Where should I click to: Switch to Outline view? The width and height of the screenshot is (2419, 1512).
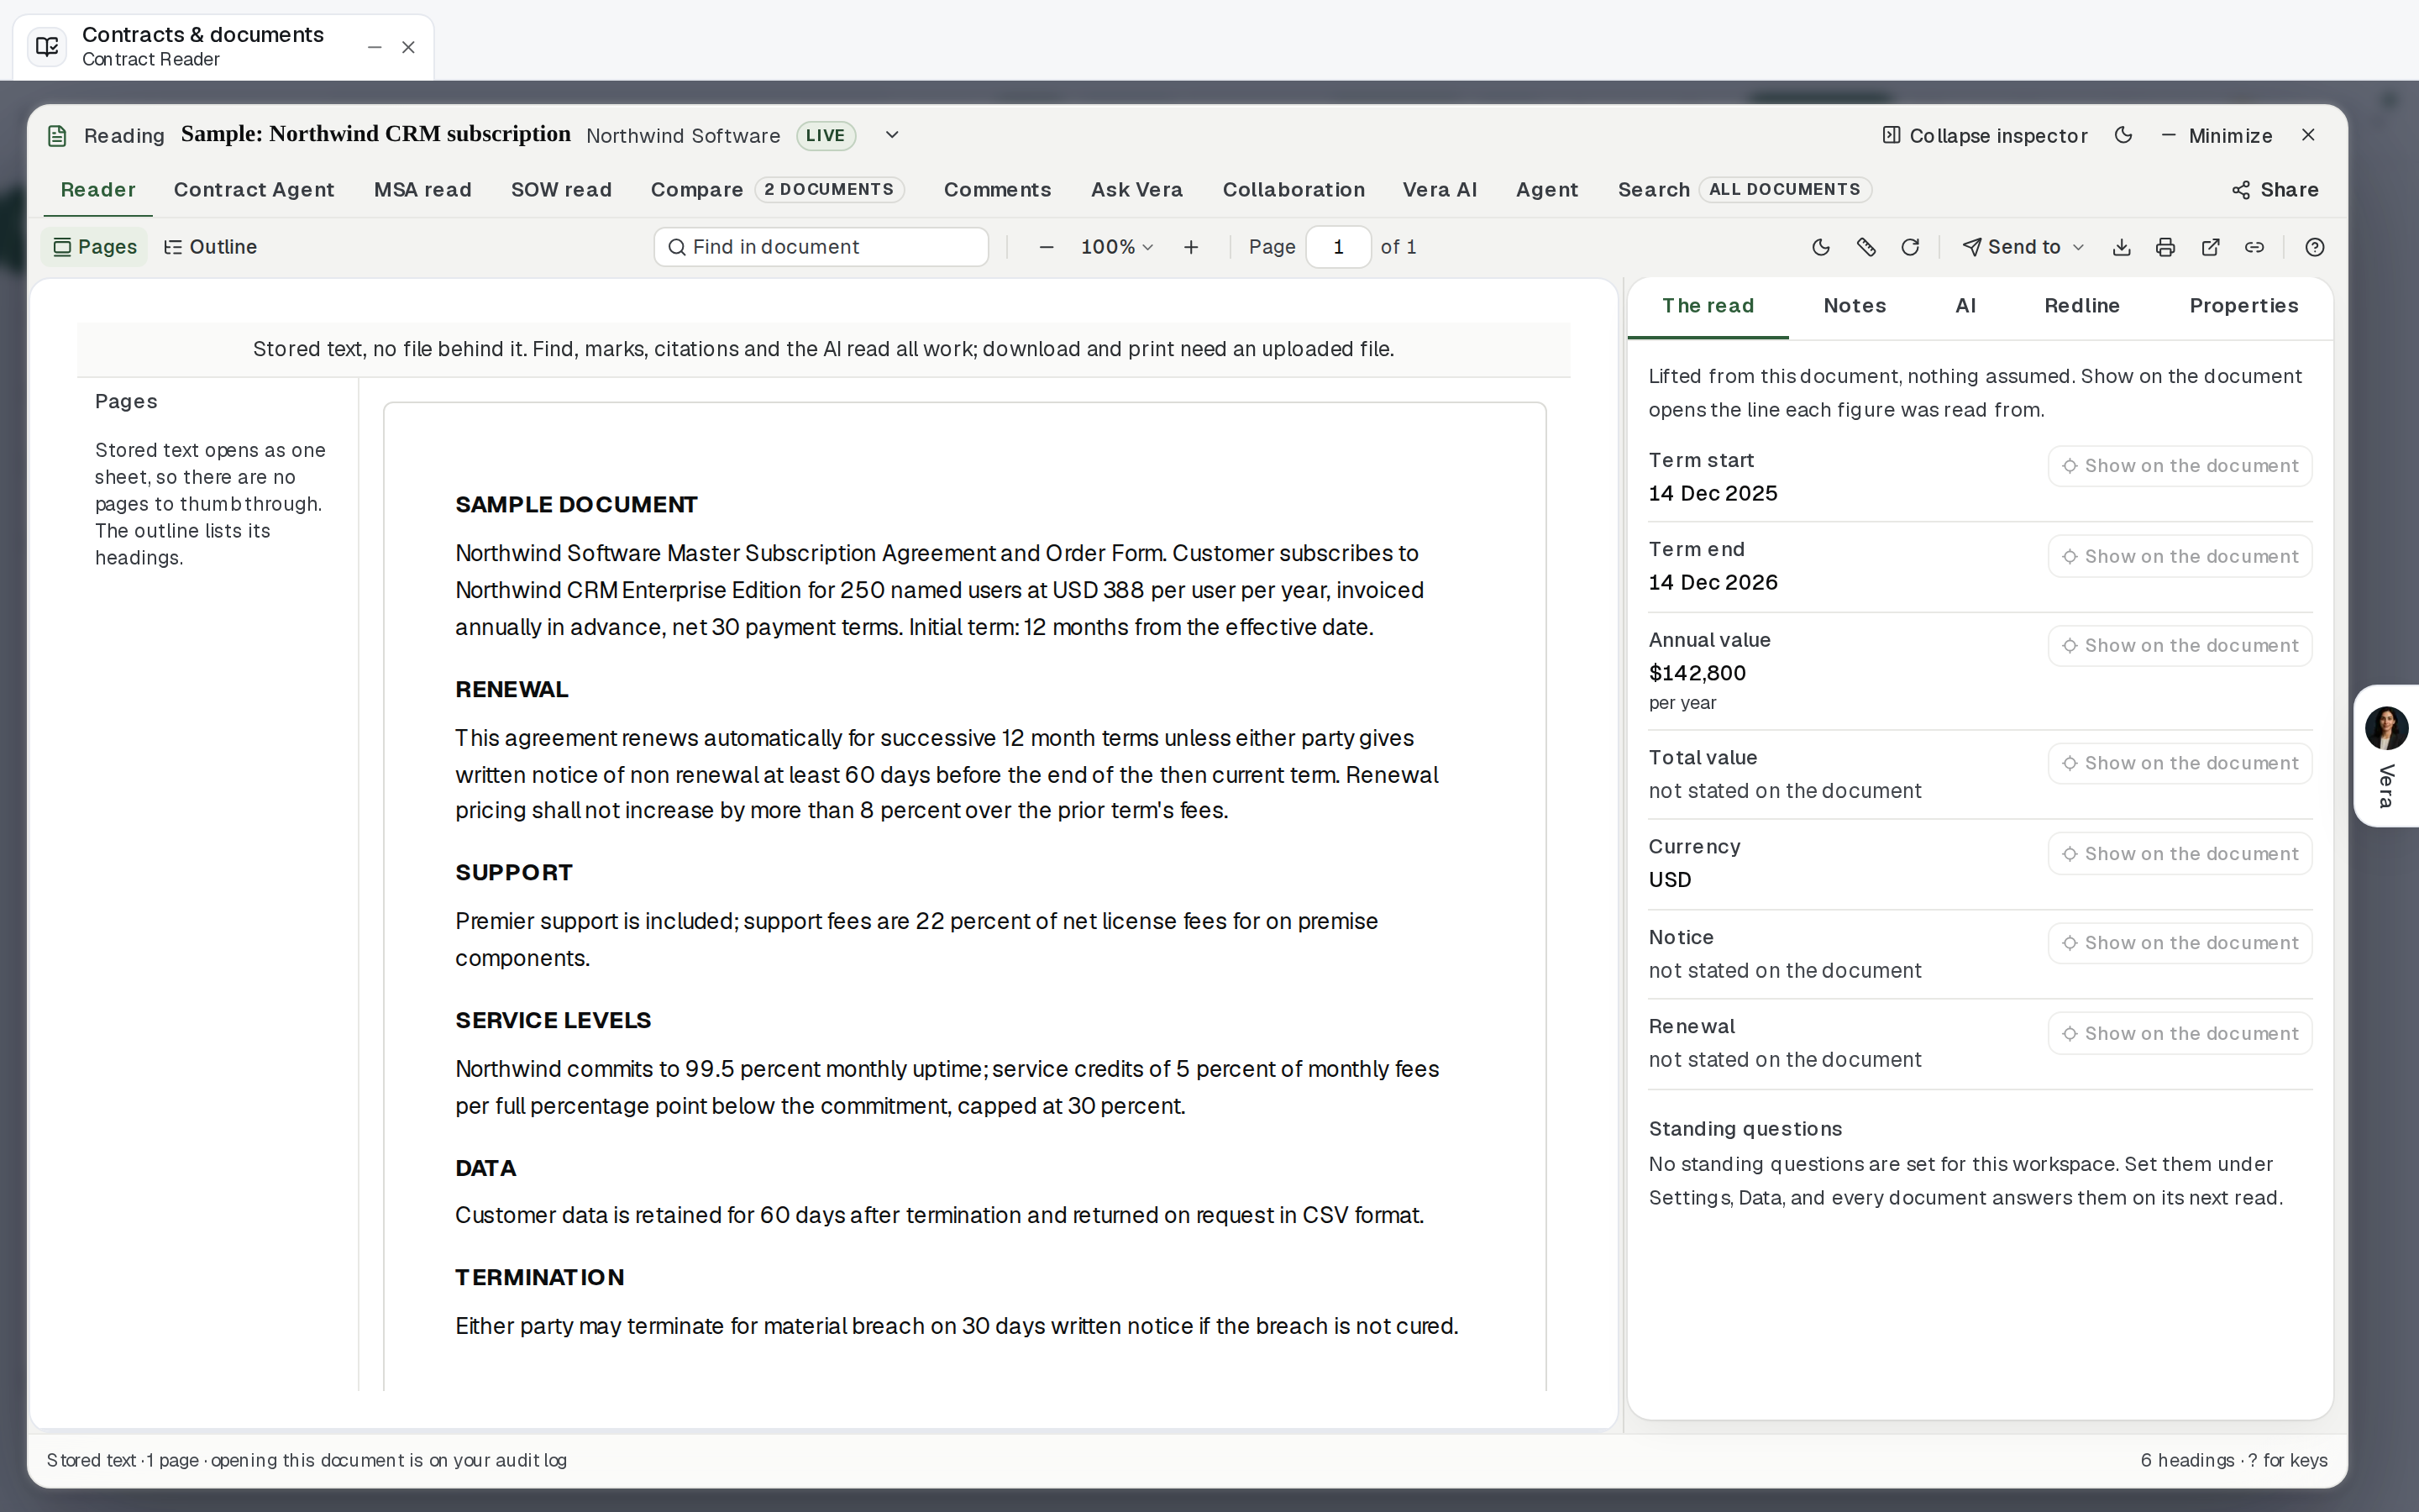(x=211, y=247)
